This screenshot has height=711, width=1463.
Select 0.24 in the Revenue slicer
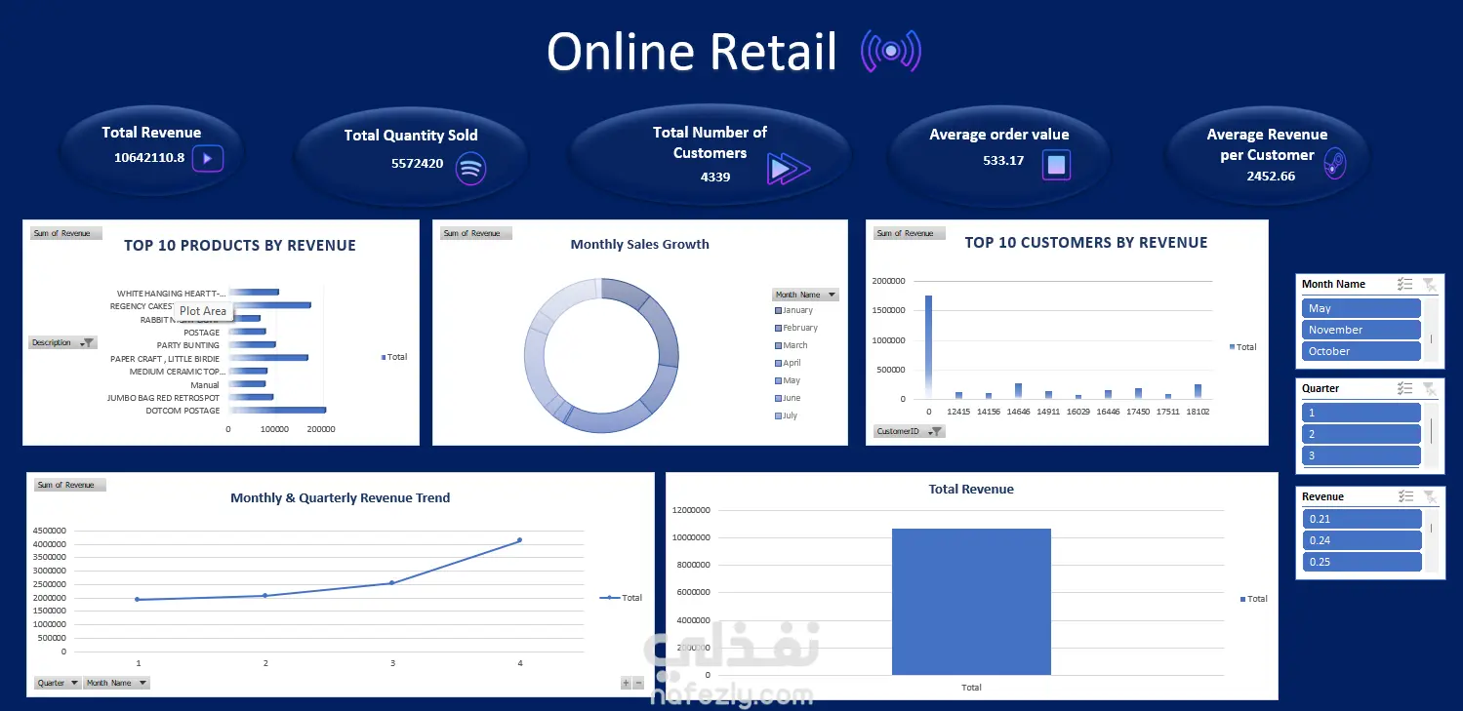1361,540
